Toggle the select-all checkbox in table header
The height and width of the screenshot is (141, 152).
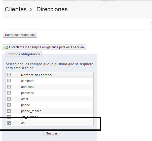tap(9, 75)
